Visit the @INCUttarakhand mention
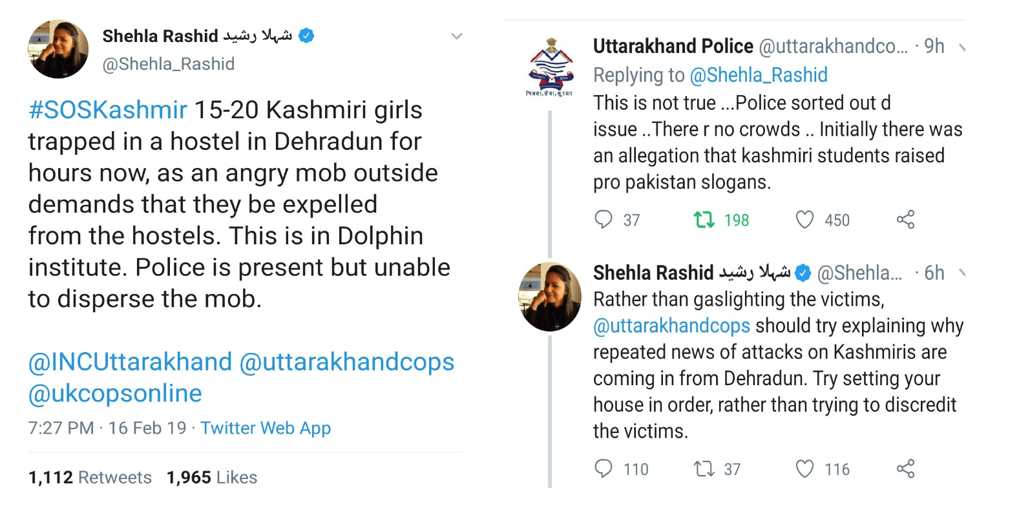This screenshot has height=508, width=1030. click(130, 362)
